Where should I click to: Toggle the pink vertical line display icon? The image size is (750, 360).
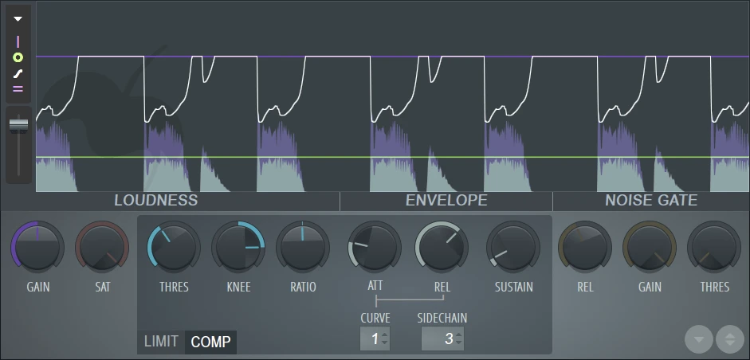[x=18, y=41]
